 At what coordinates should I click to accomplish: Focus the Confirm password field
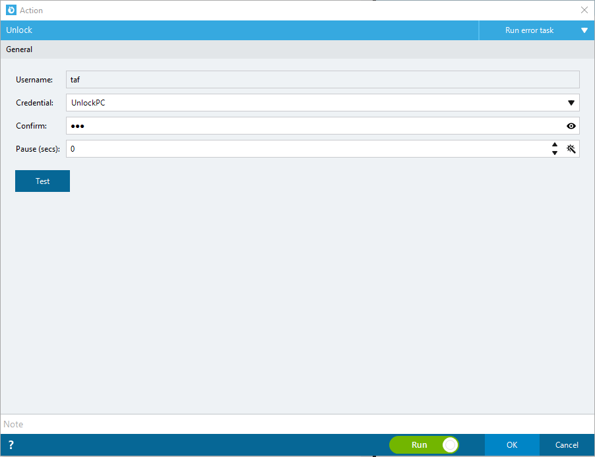[315, 126]
